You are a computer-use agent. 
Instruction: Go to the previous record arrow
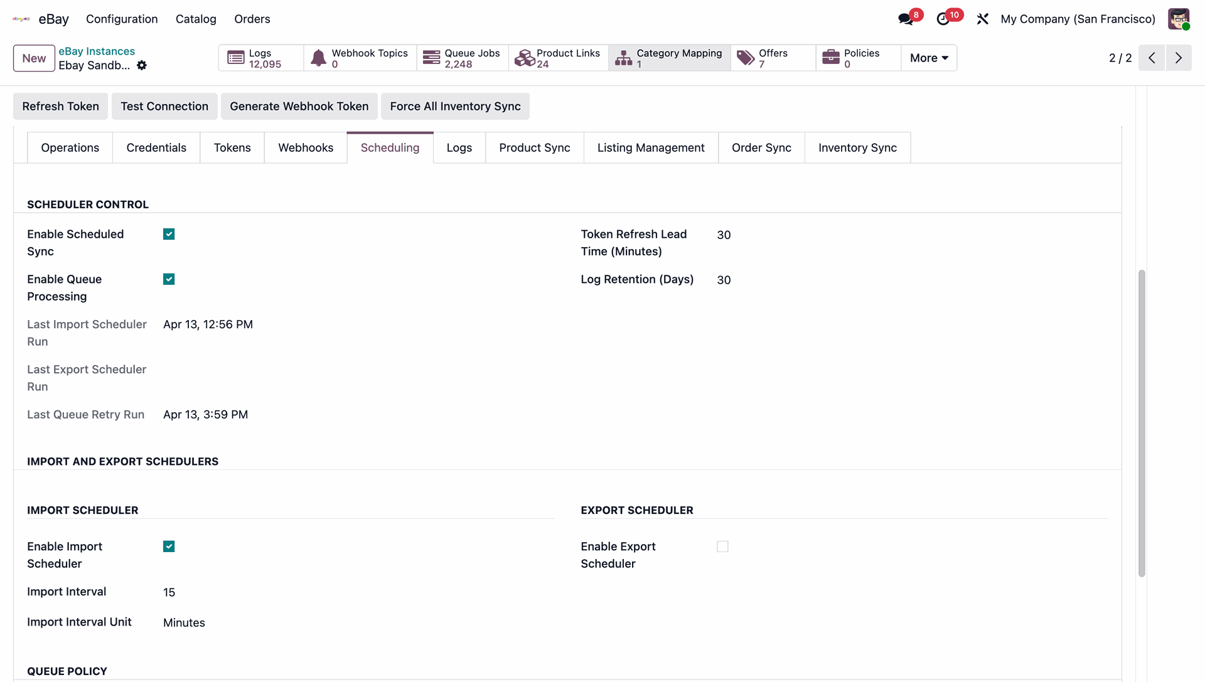tap(1152, 58)
